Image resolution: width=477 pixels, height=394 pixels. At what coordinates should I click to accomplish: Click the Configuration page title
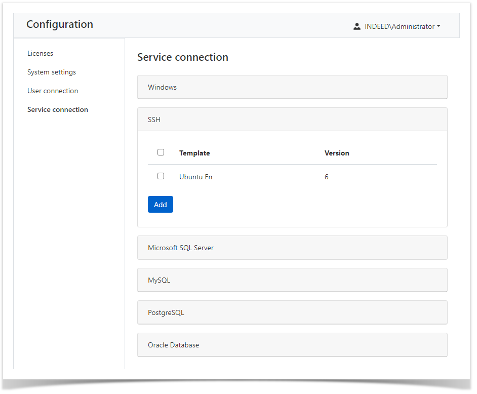[x=60, y=24]
